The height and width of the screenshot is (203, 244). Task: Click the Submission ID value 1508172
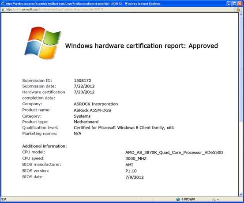pos(83,80)
